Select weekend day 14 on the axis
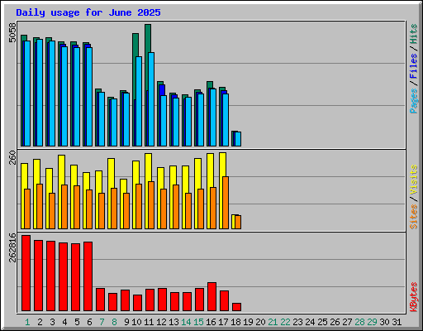423x331 pixels. point(186,322)
